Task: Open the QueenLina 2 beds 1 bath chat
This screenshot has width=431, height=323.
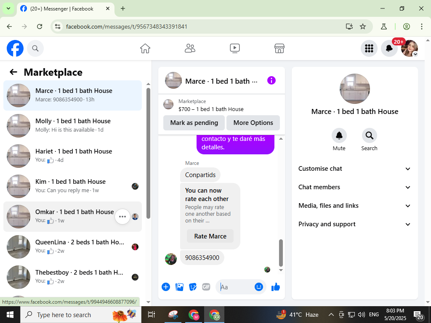Action: [72, 246]
